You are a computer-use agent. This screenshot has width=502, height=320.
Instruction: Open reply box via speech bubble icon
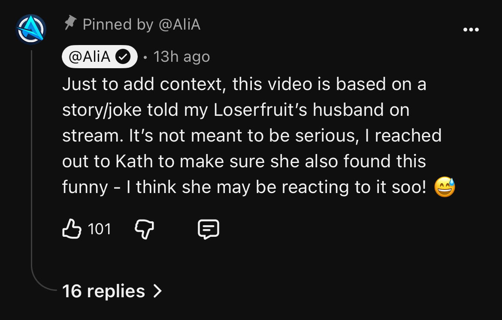[209, 229]
